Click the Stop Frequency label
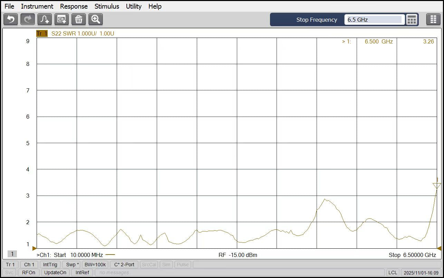Viewport: 444px width, 278px height. [317, 20]
